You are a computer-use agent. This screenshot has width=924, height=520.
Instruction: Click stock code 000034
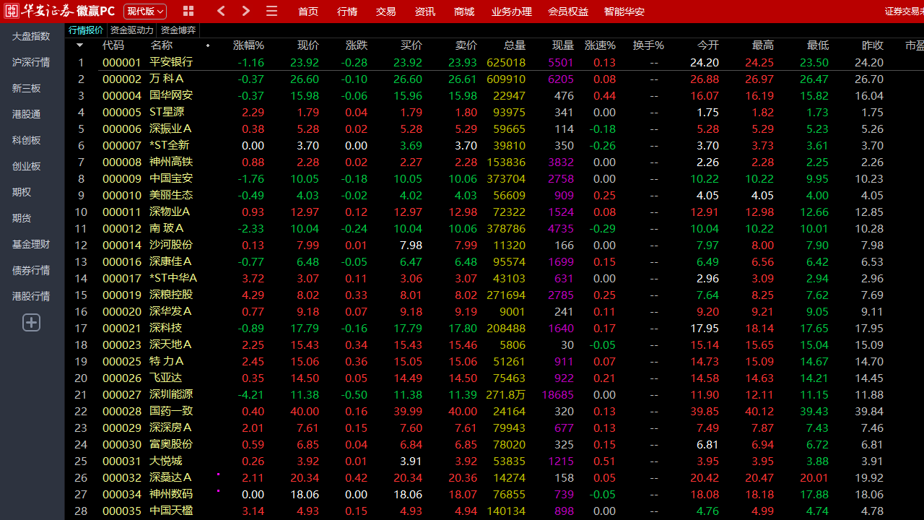coord(122,494)
